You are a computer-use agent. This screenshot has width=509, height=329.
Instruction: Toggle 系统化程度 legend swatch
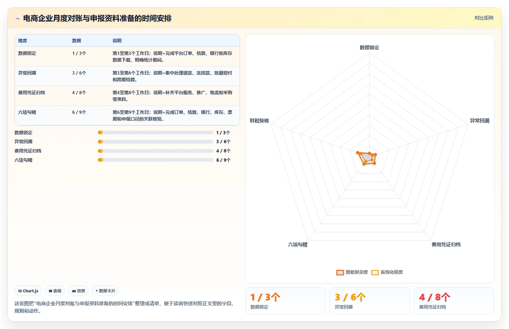[x=375, y=272]
